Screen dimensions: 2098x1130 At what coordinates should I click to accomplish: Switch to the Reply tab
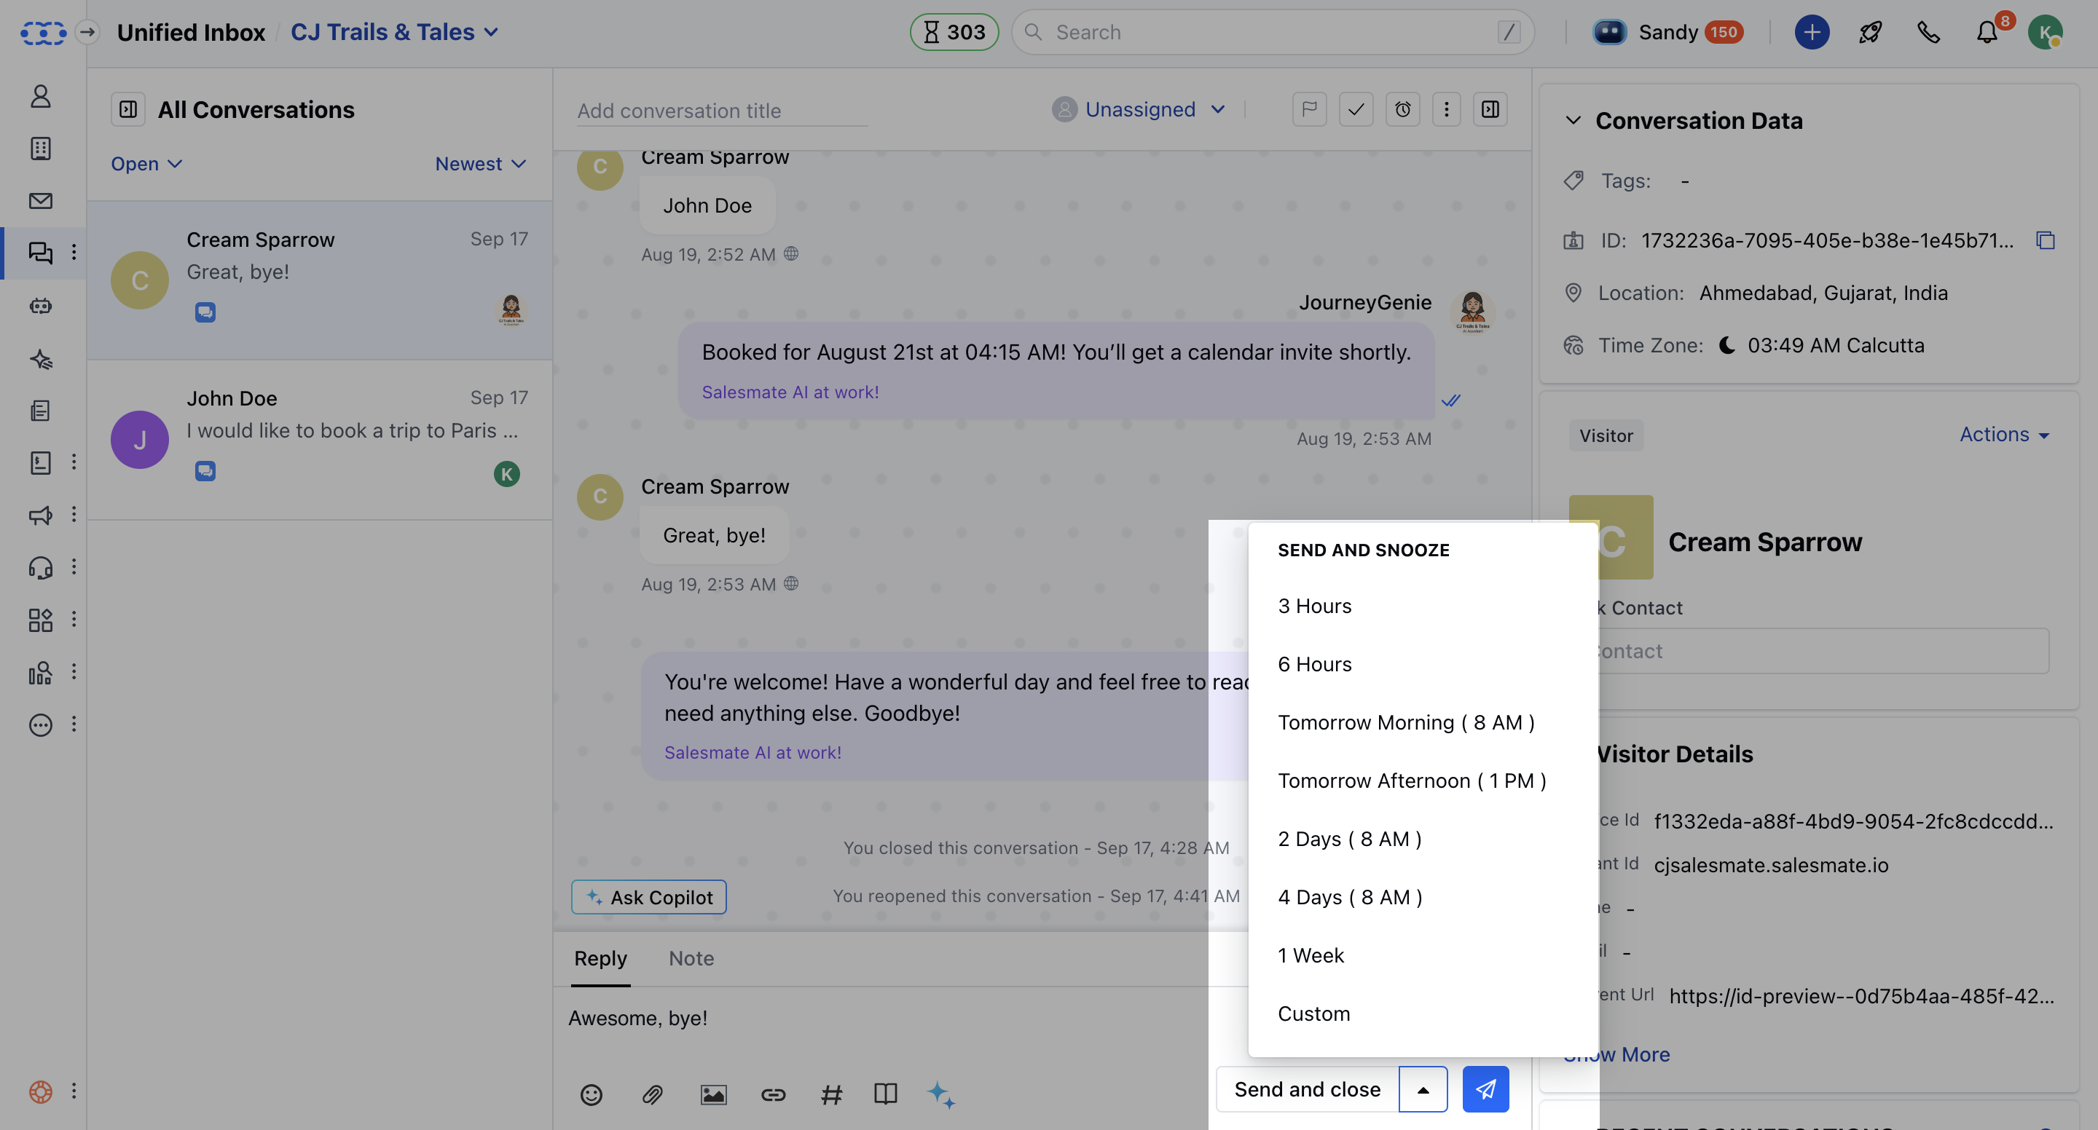(600, 958)
